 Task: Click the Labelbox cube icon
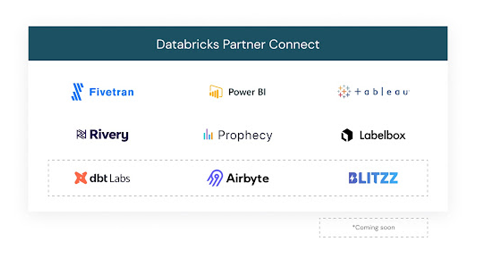coord(347,135)
